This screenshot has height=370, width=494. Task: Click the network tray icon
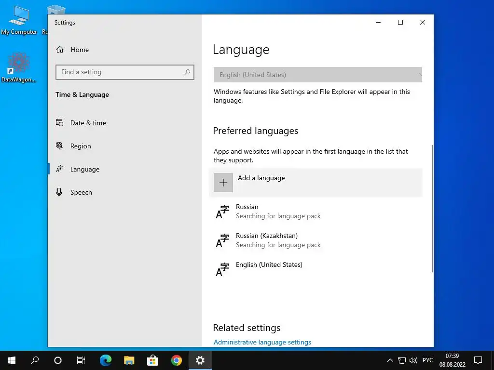click(x=402, y=360)
